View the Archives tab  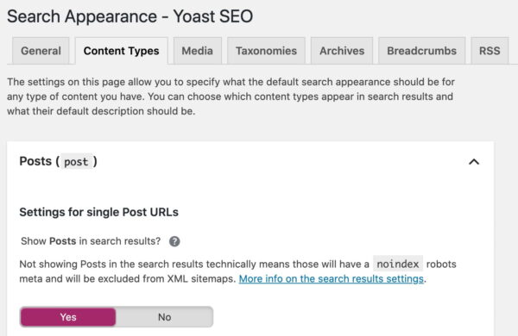[342, 51]
